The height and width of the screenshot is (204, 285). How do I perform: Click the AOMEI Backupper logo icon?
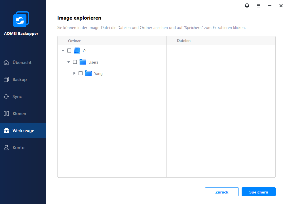click(21, 19)
